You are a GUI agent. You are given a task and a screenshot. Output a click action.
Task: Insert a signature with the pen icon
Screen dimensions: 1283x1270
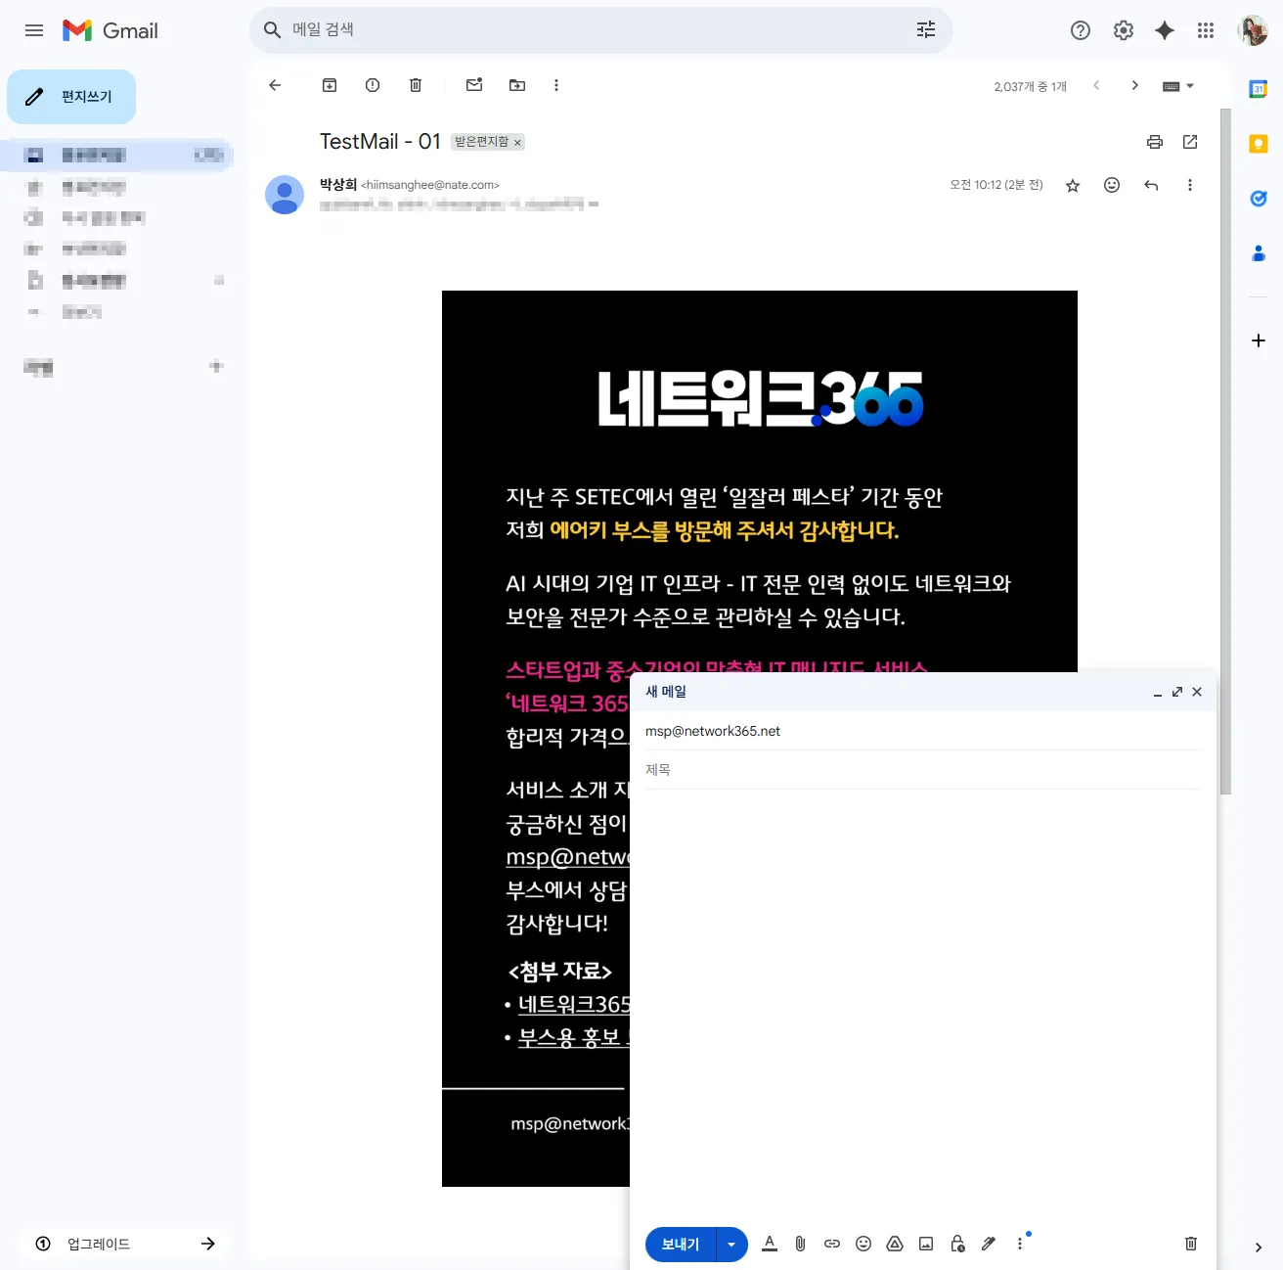pos(989,1244)
